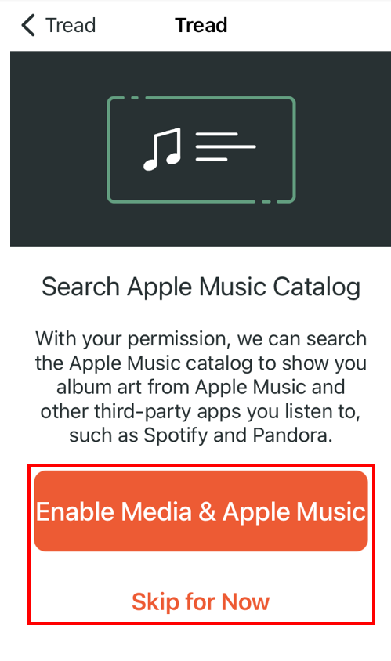
Task: Enable Media & Apple Music
Action: (x=201, y=511)
